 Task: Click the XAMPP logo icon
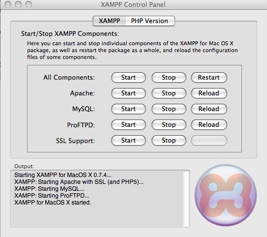click(x=226, y=195)
